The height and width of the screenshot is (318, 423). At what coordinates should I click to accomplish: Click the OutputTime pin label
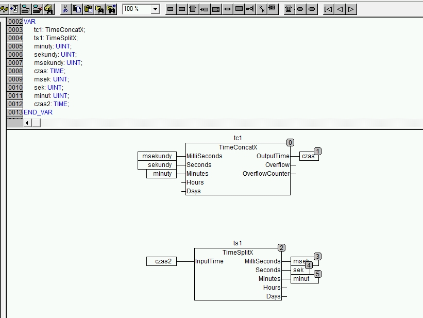click(273, 156)
